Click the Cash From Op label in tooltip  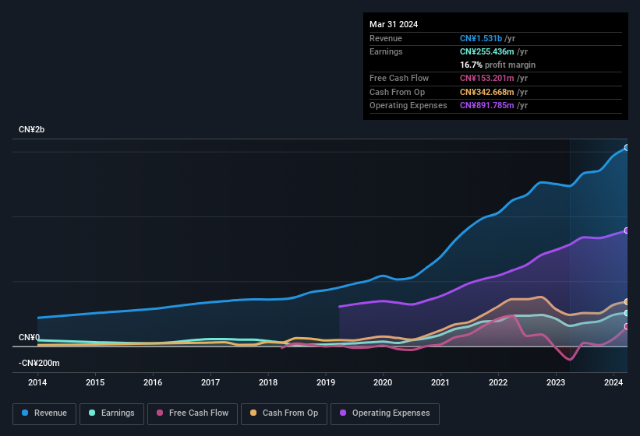click(397, 92)
